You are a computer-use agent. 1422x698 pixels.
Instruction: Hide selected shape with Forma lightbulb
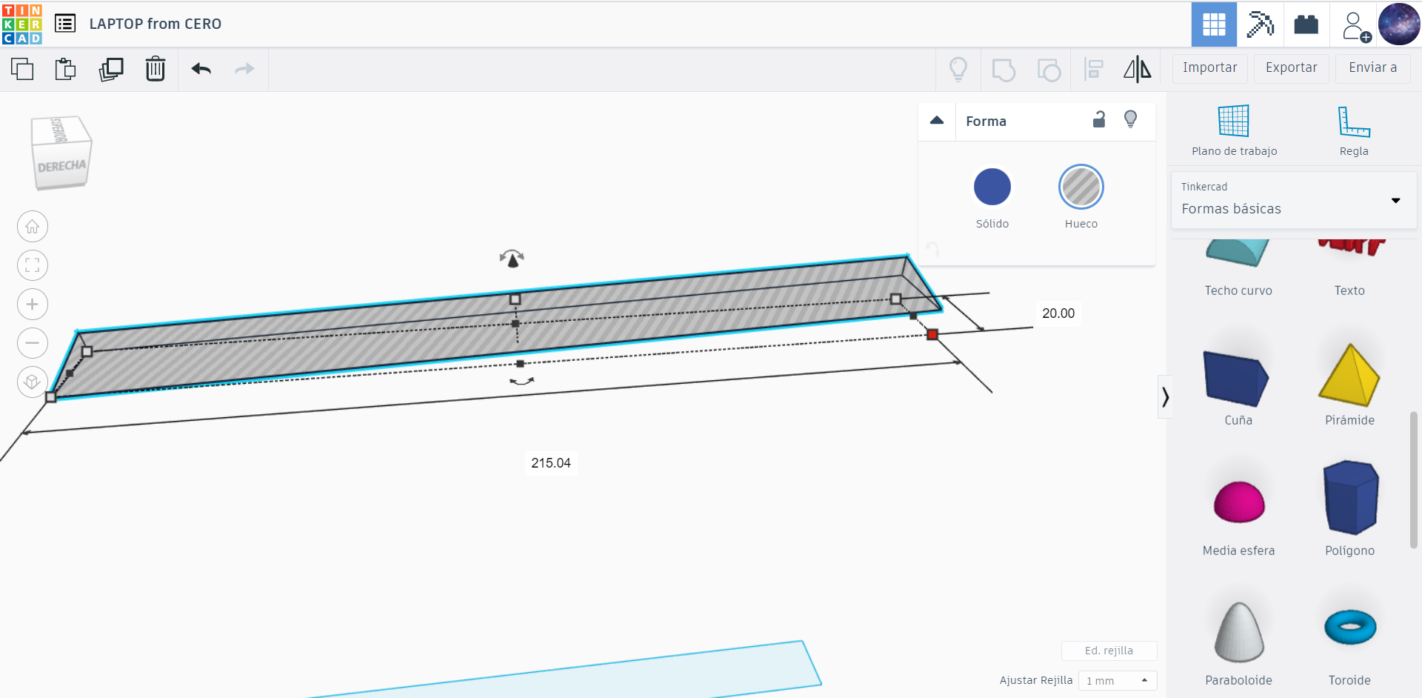click(1131, 119)
